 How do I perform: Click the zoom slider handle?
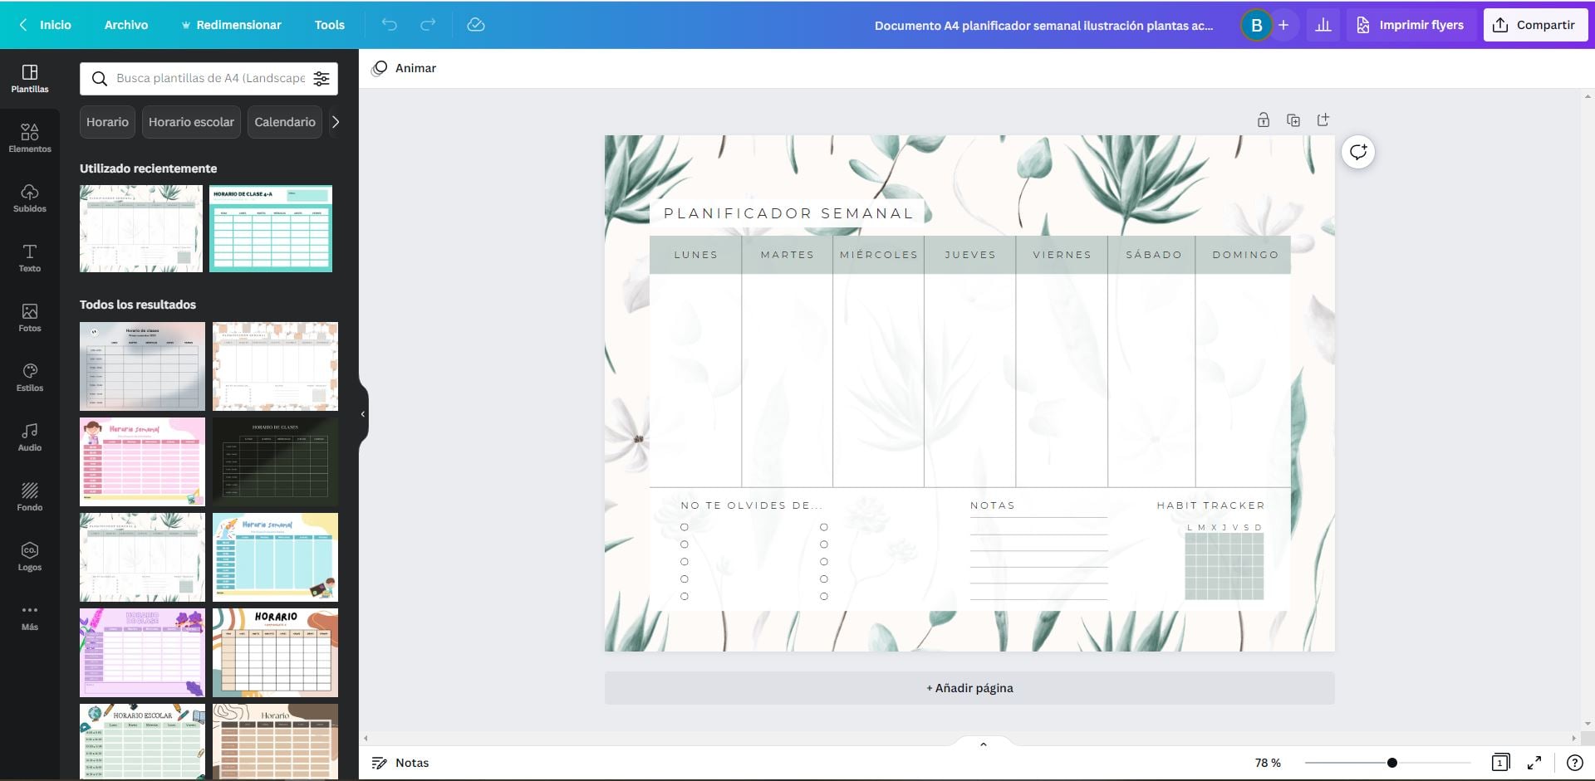pyautogui.click(x=1392, y=763)
